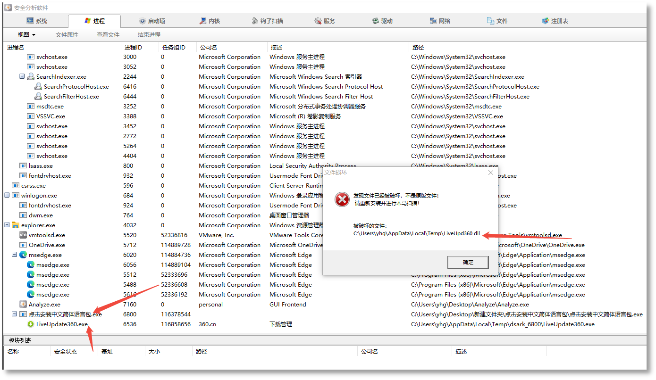Click the 驱动 tab icon

click(x=376, y=21)
